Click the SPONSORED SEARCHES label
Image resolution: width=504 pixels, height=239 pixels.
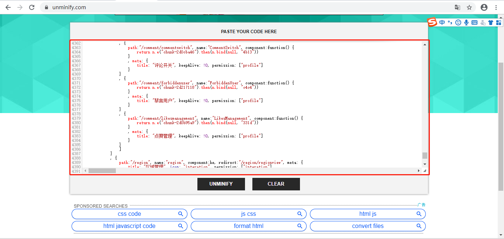(x=101, y=206)
